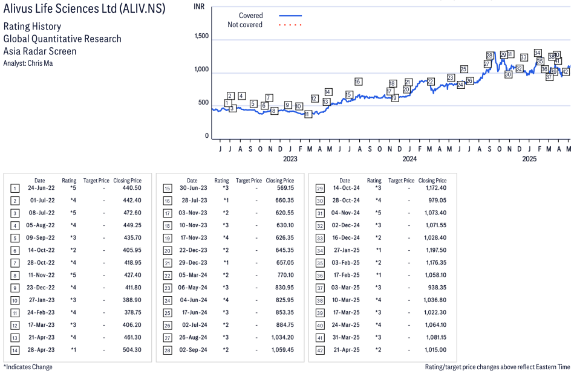577x371 pixels.
Task: Click chart marker 14 on the price chart
Action: tap(328, 92)
